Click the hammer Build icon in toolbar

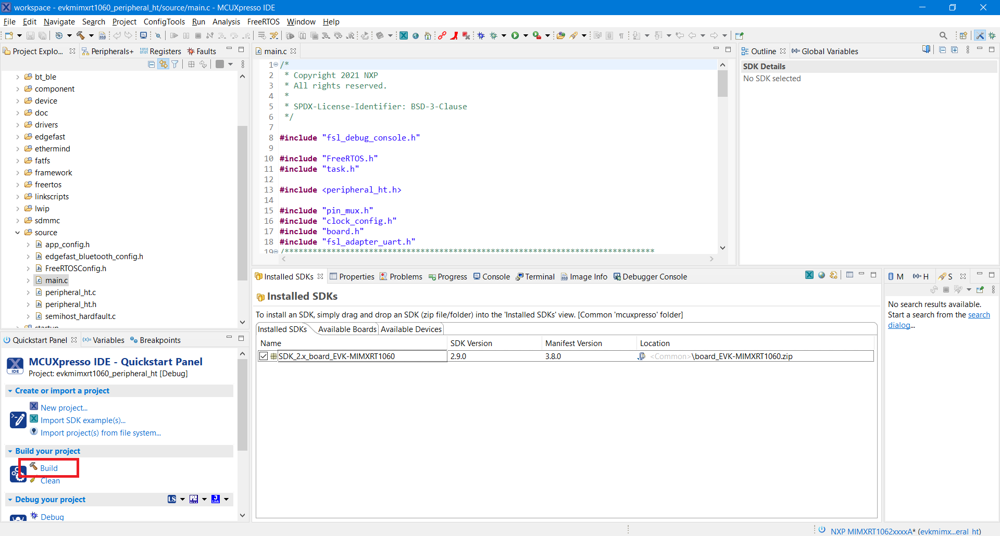[80, 35]
